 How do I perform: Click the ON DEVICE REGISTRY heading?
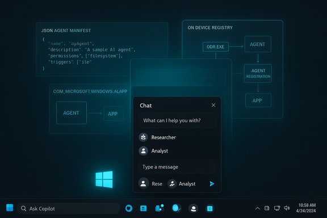[210, 28]
